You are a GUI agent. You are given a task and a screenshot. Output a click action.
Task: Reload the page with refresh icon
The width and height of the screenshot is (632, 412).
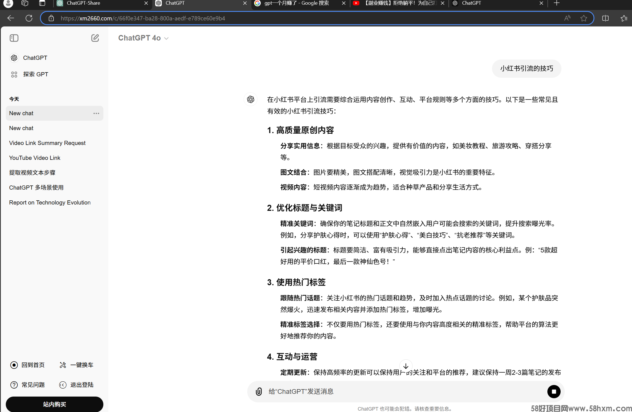[29, 18]
